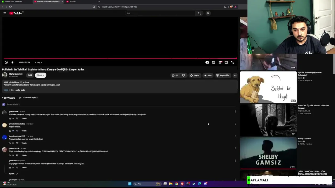This screenshot has height=188, width=335.
Task: Open File Explorer from the taskbar
Action: pos(171,184)
